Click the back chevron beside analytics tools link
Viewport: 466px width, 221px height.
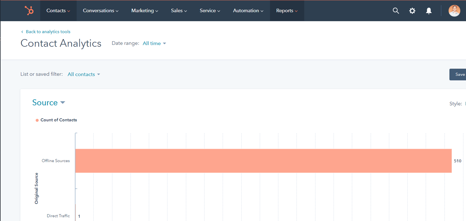point(22,32)
